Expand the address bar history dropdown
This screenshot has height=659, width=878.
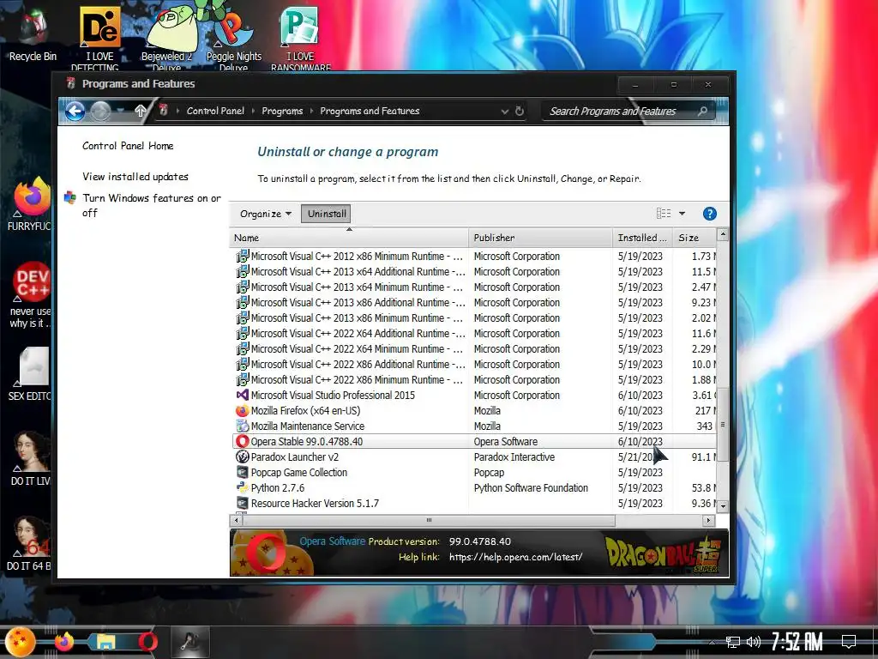pos(504,111)
